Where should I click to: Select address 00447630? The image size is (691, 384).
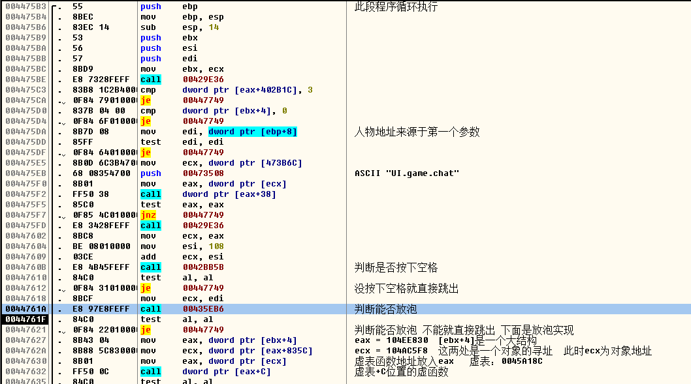[x=25, y=361]
